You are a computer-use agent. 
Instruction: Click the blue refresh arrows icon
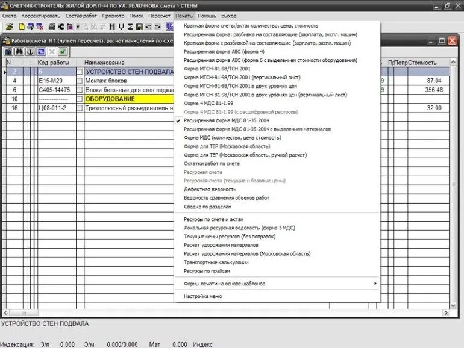pos(41,52)
